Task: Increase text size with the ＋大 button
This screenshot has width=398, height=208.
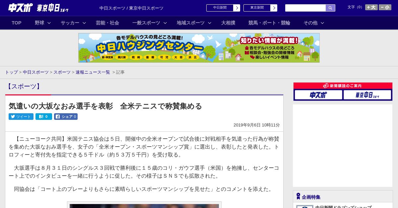Action: coord(371,7)
